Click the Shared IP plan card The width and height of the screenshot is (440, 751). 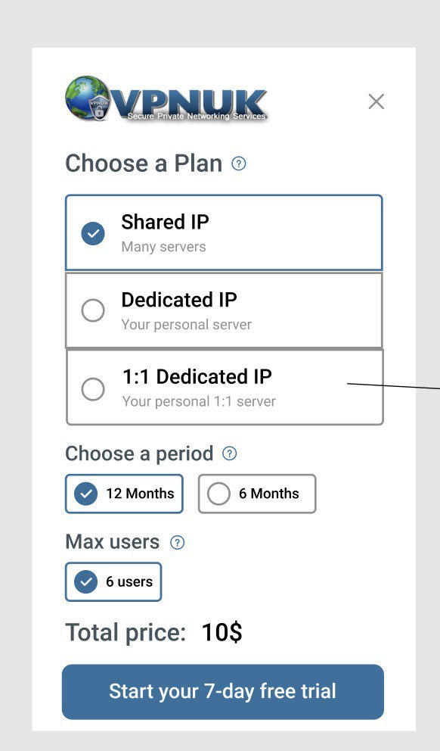pyautogui.click(x=224, y=232)
